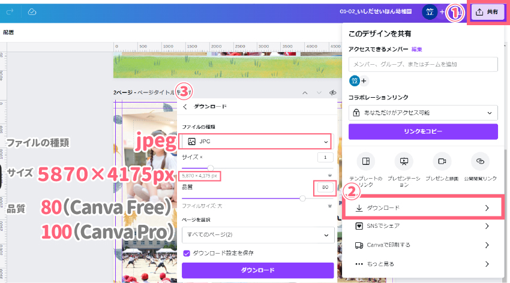
Task: Click the 配置 toolbar item
Action: click(x=8, y=32)
